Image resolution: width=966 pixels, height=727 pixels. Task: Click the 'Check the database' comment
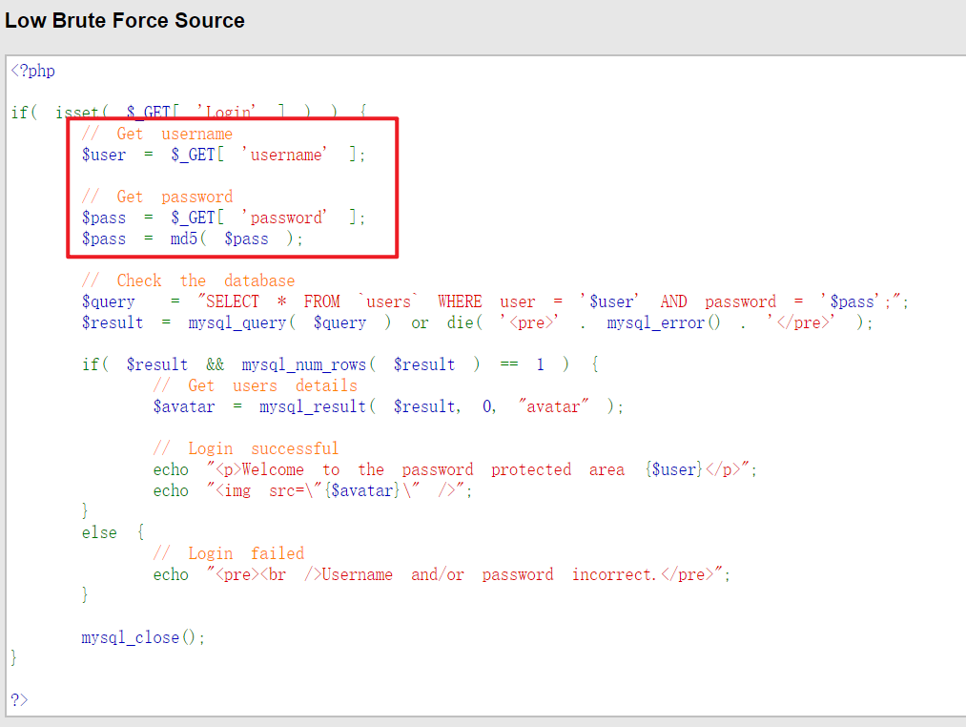pyautogui.click(x=188, y=280)
